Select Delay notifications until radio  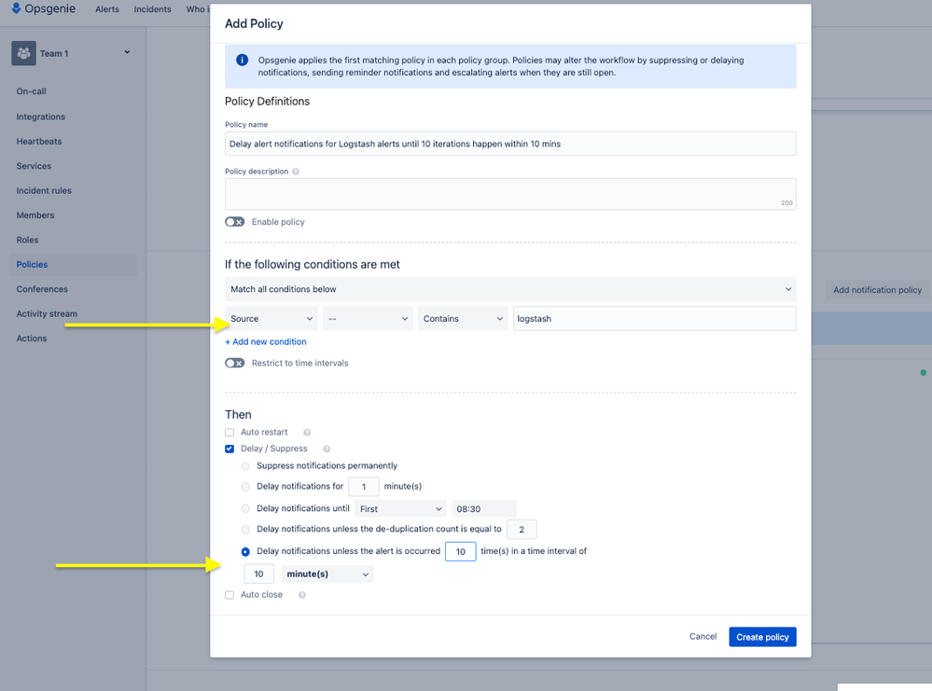[x=245, y=508]
